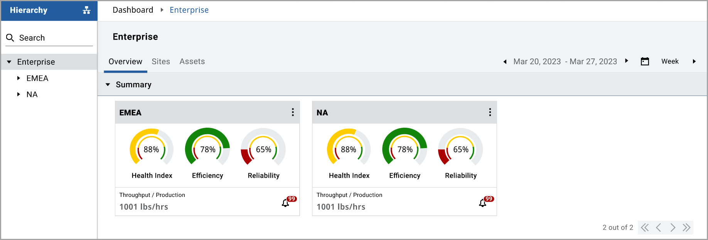The width and height of the screenshot is (708, 240).
Task: Click the EMEA Efficiency gauge
Action: pos(207,149)
